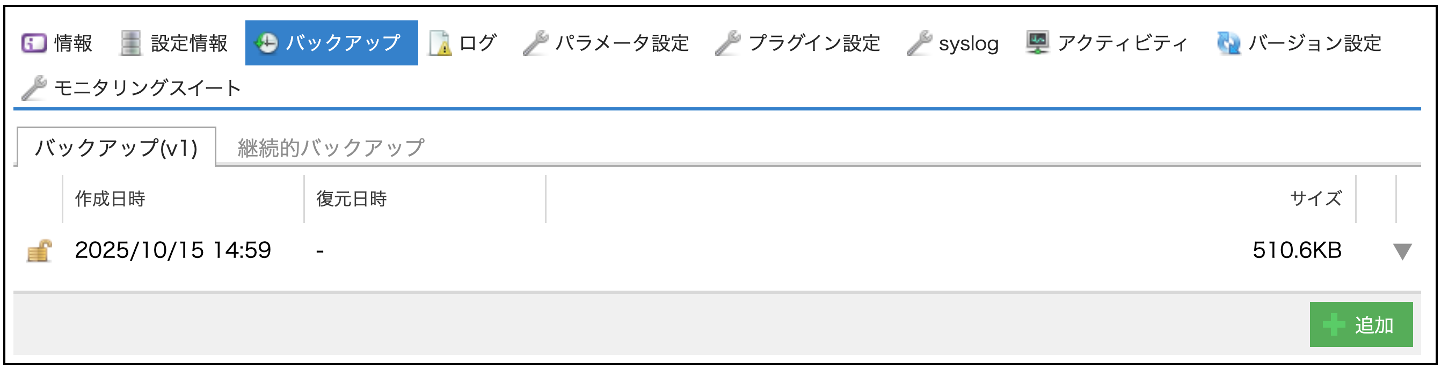Viewport: 1441px width, 370px height.
Task: Select the バックアップ(v1) tab
Action: (117, 148)
